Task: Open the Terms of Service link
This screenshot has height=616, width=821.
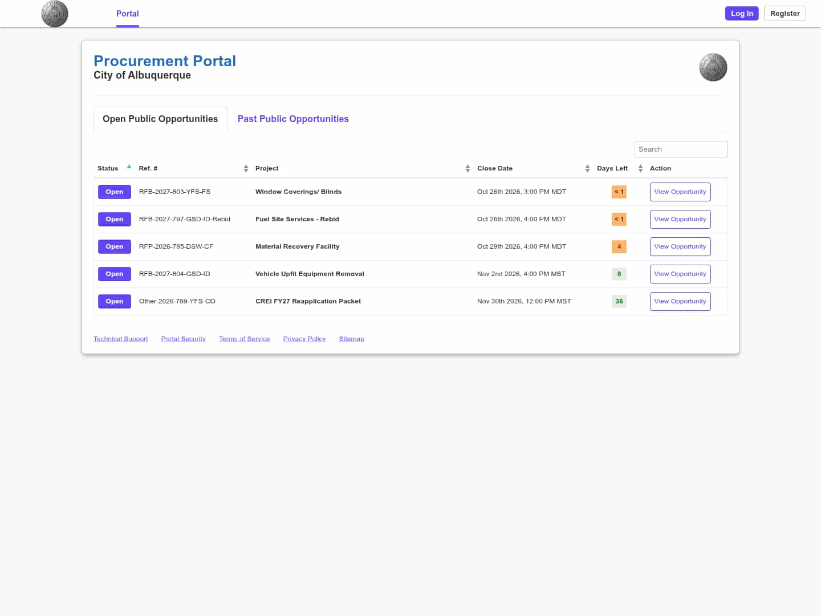Action: [244, 339]
